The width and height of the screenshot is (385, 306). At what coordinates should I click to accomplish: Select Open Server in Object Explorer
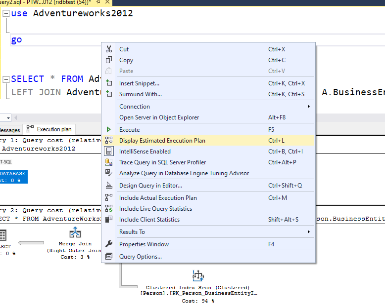tap(208, 117)
